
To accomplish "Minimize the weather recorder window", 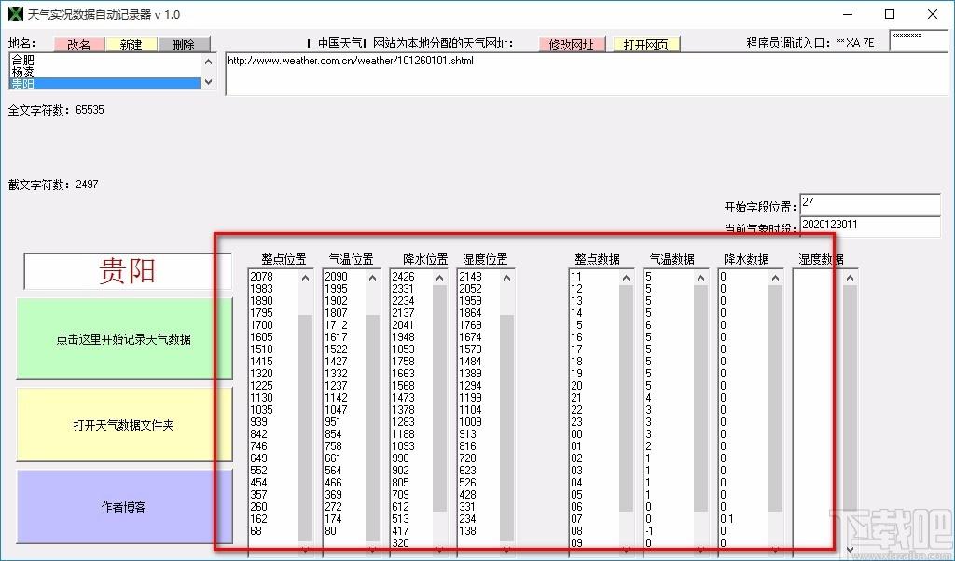I will [x=848, y=14].
